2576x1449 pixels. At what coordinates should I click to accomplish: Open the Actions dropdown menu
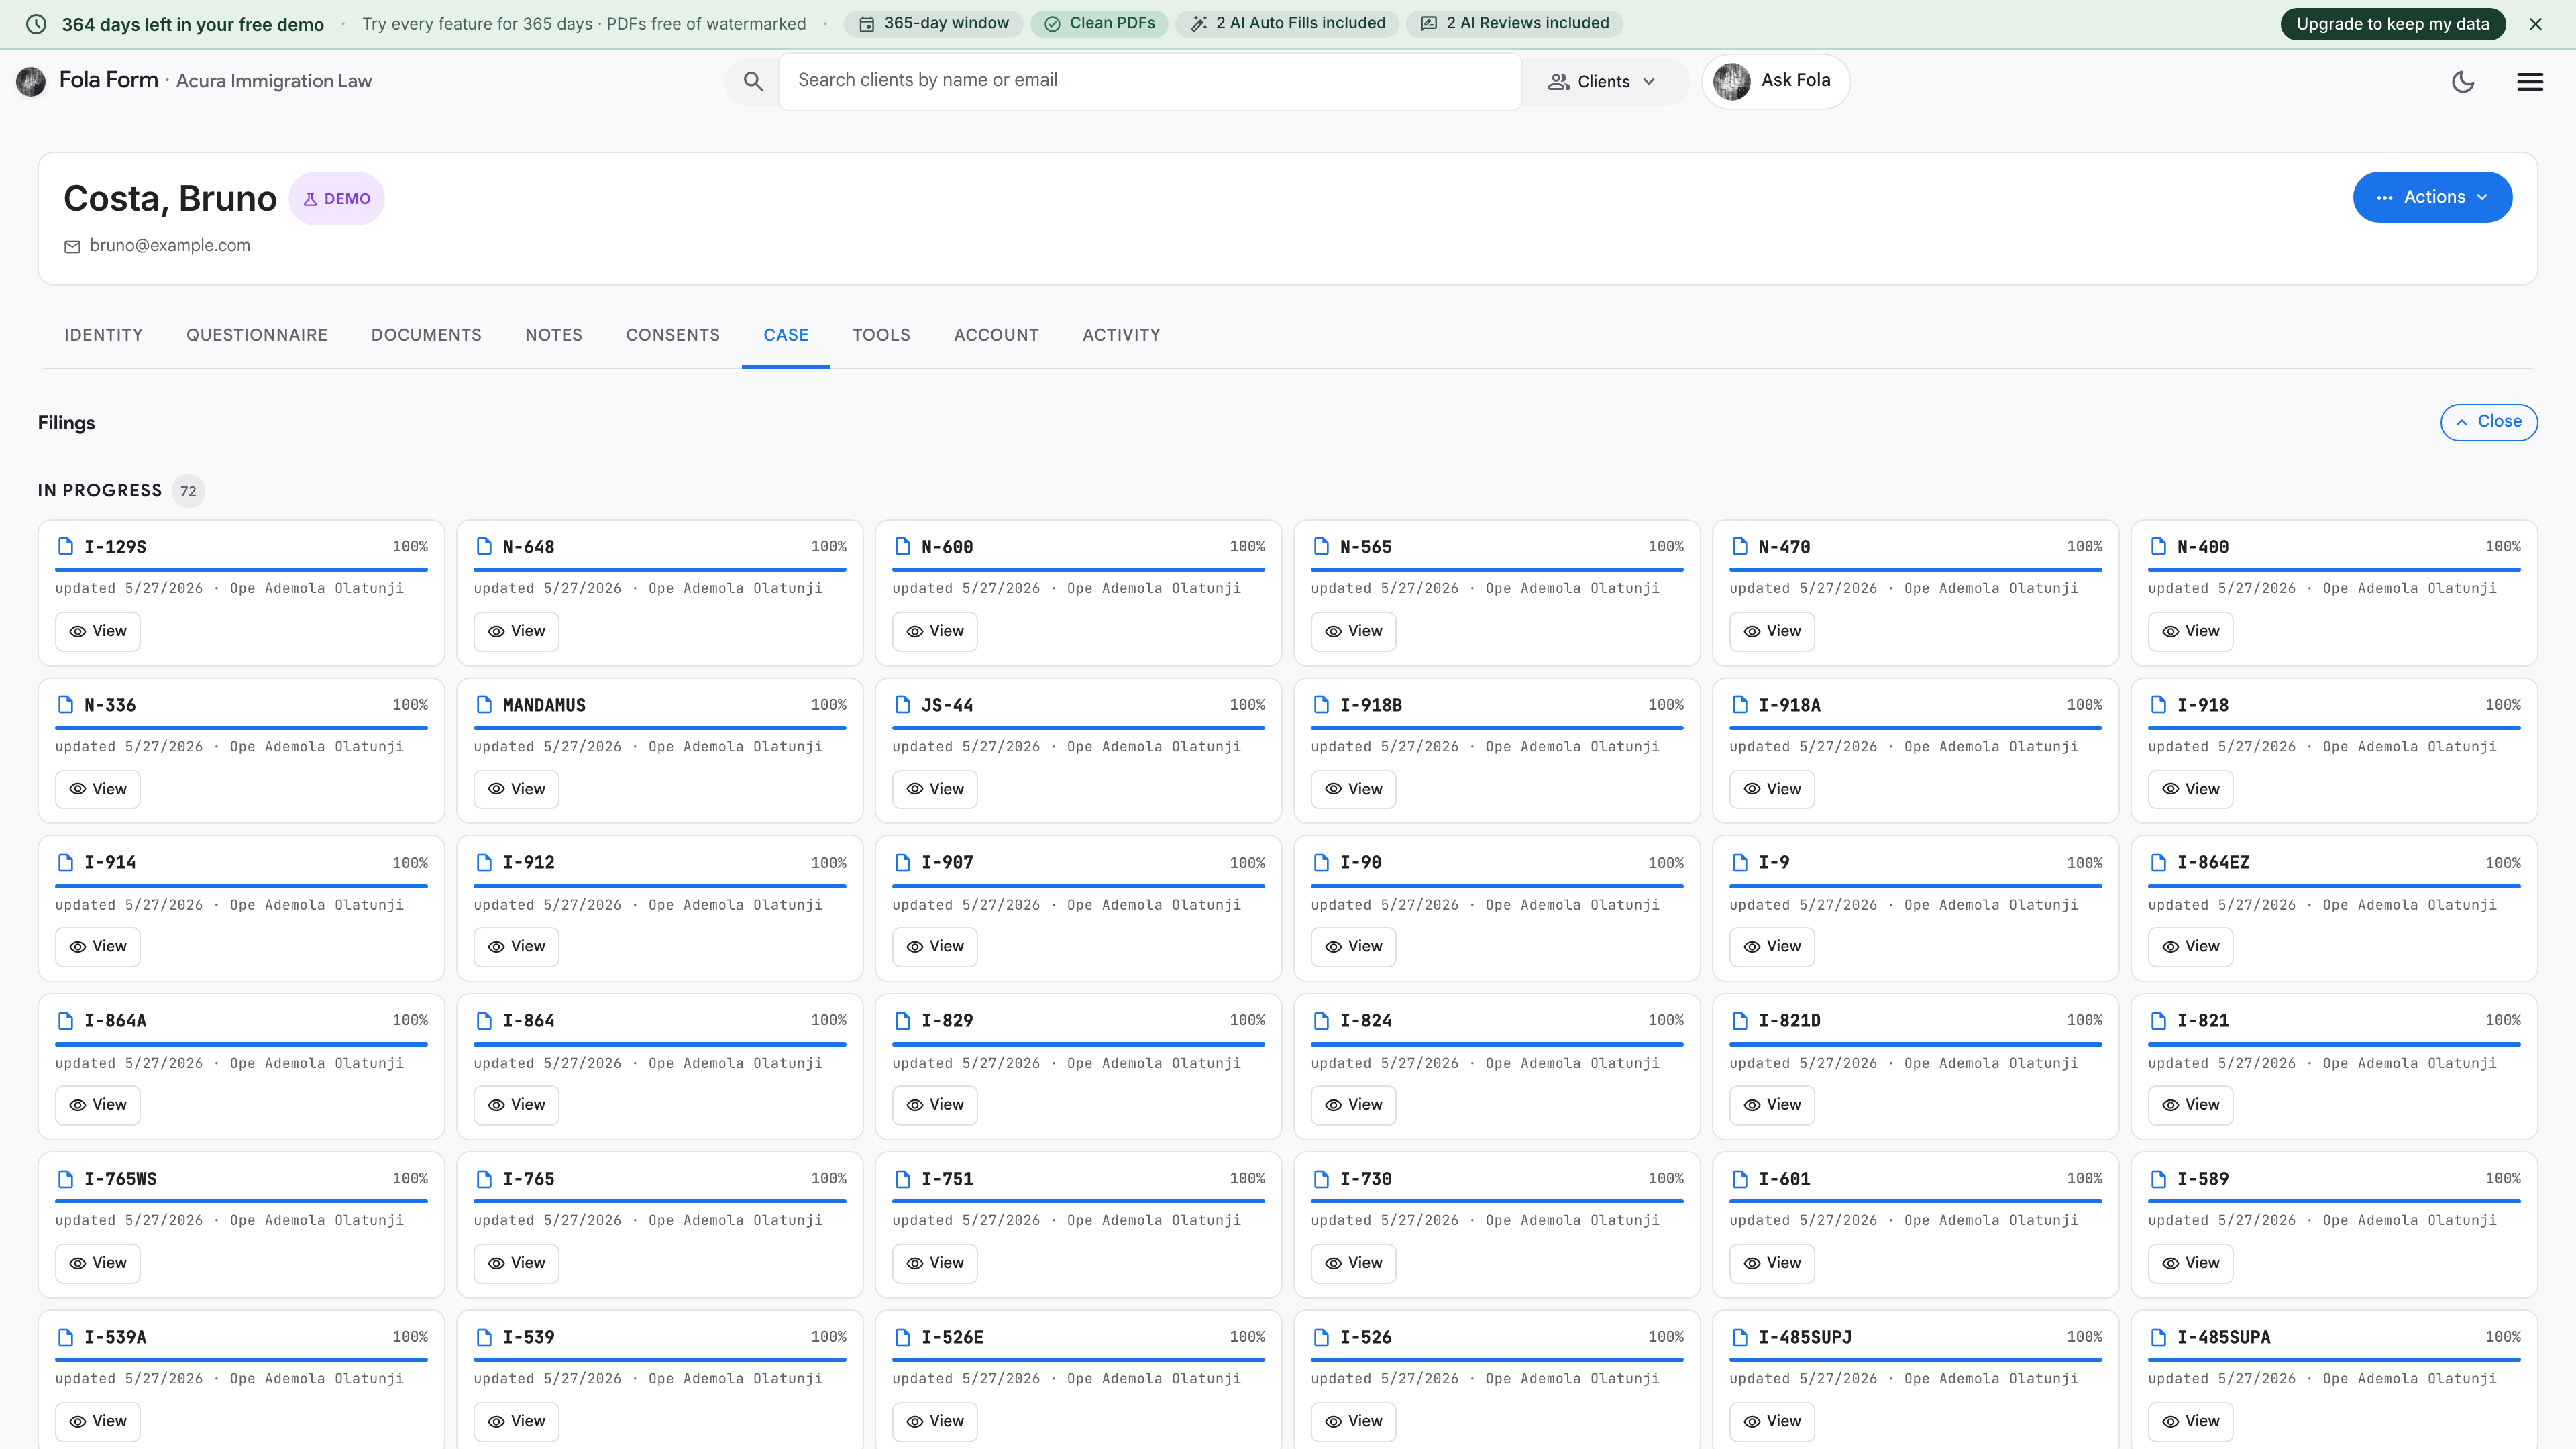[x=2432, y=197]
